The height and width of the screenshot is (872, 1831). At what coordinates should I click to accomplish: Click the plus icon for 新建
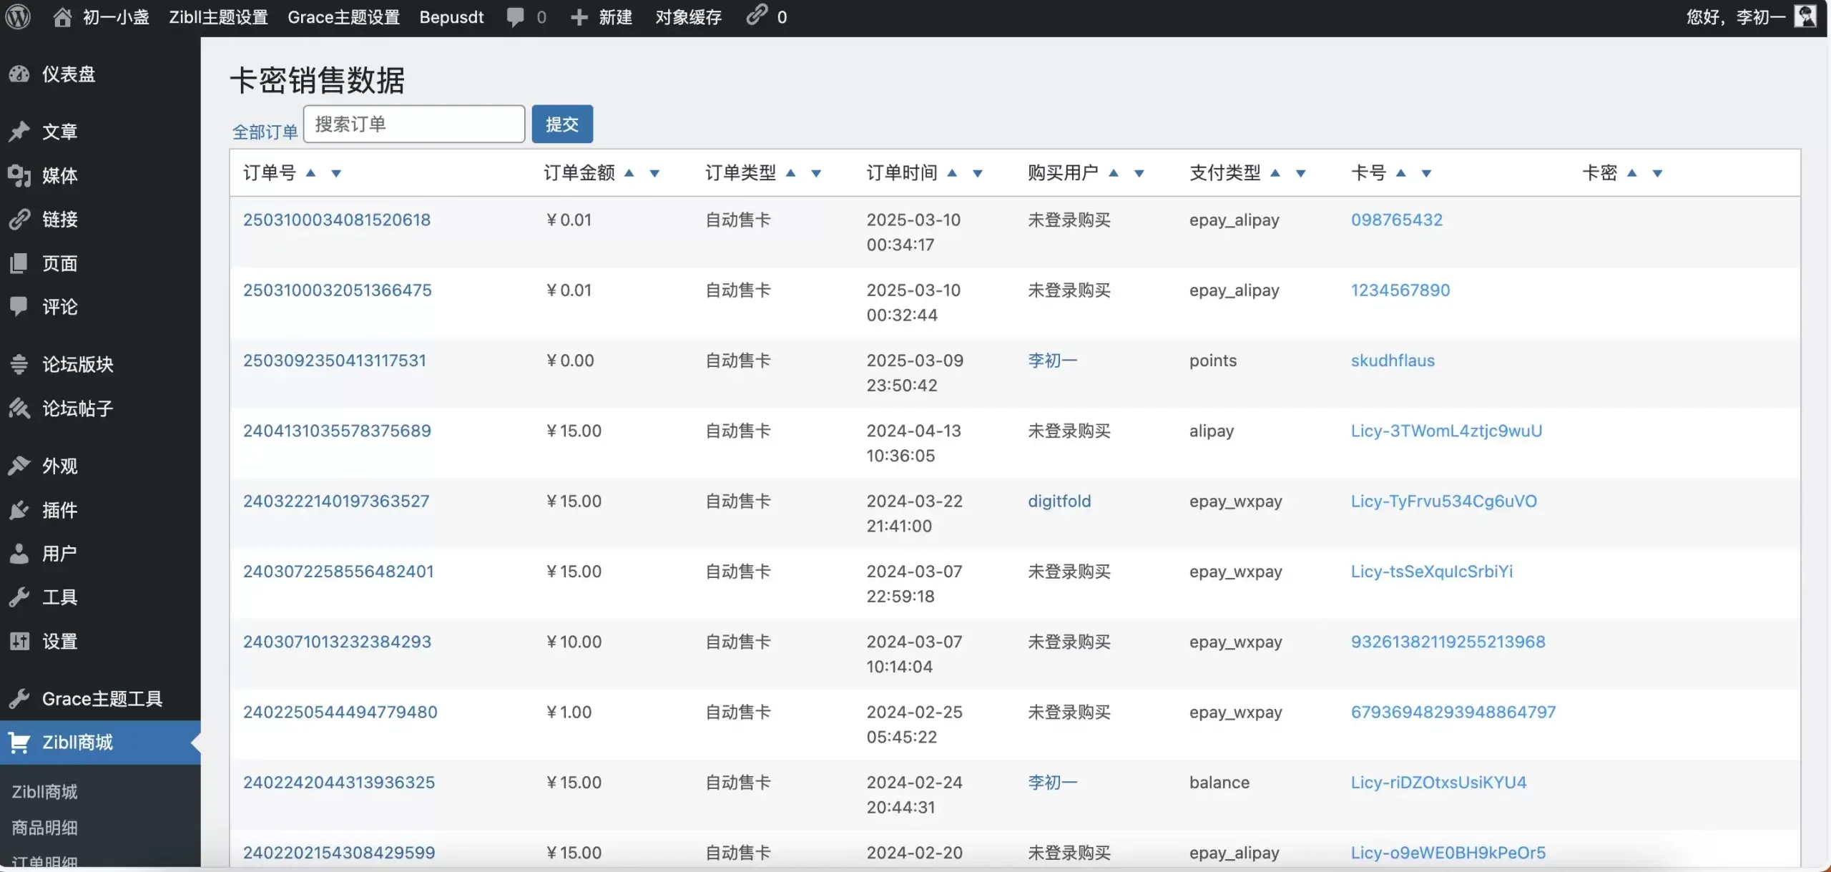pos(579,17)
